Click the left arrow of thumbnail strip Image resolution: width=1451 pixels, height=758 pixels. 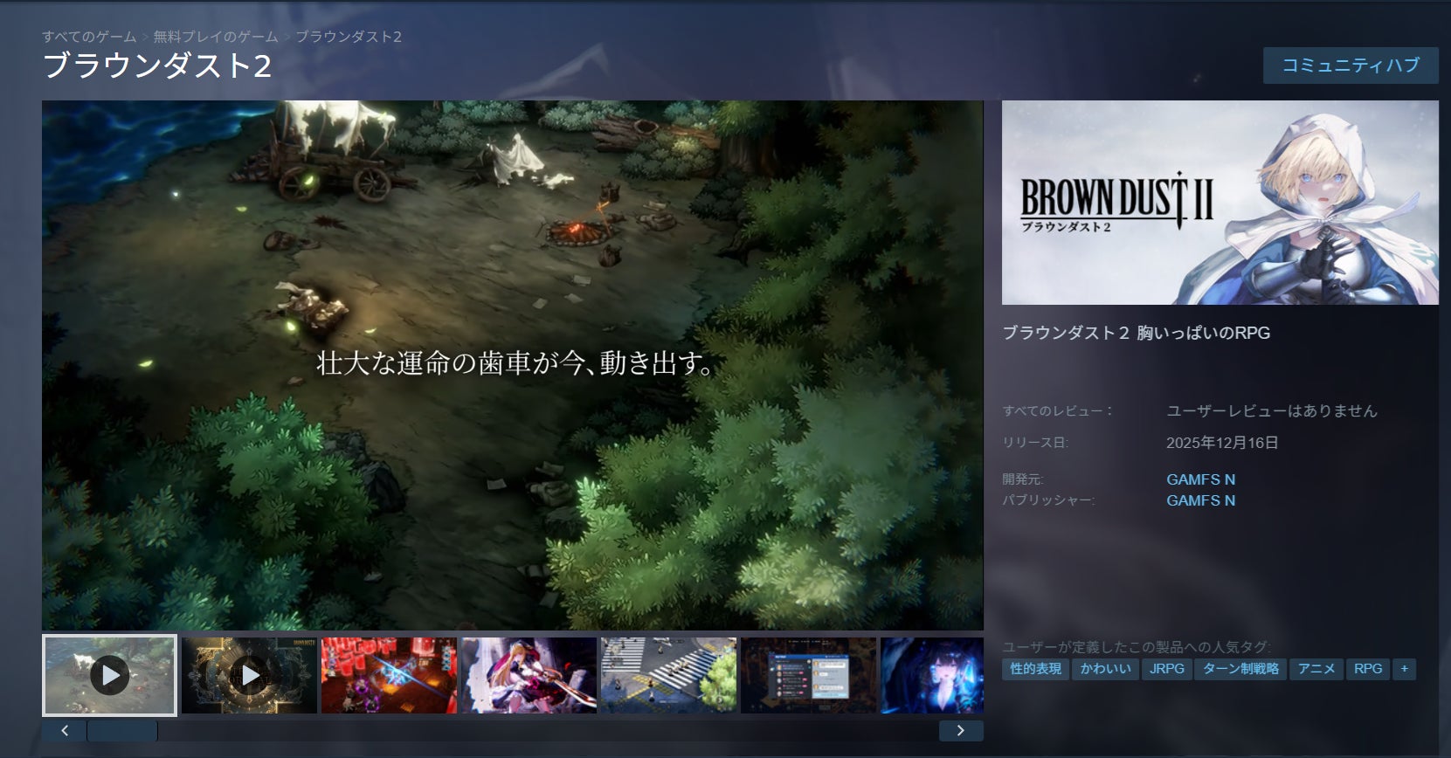point(64,731)
